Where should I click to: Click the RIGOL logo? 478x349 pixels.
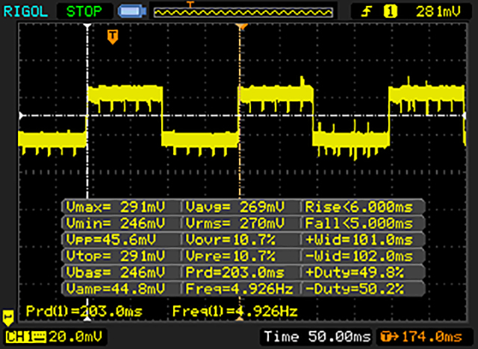point(26,10)
